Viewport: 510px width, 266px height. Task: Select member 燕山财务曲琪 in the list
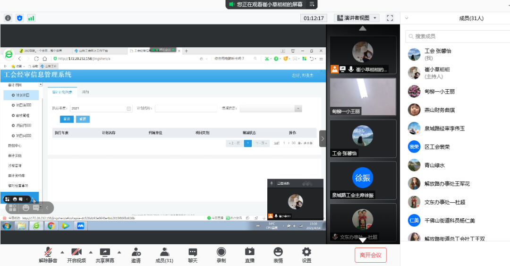pyautogui.click(x=440, y=110)
